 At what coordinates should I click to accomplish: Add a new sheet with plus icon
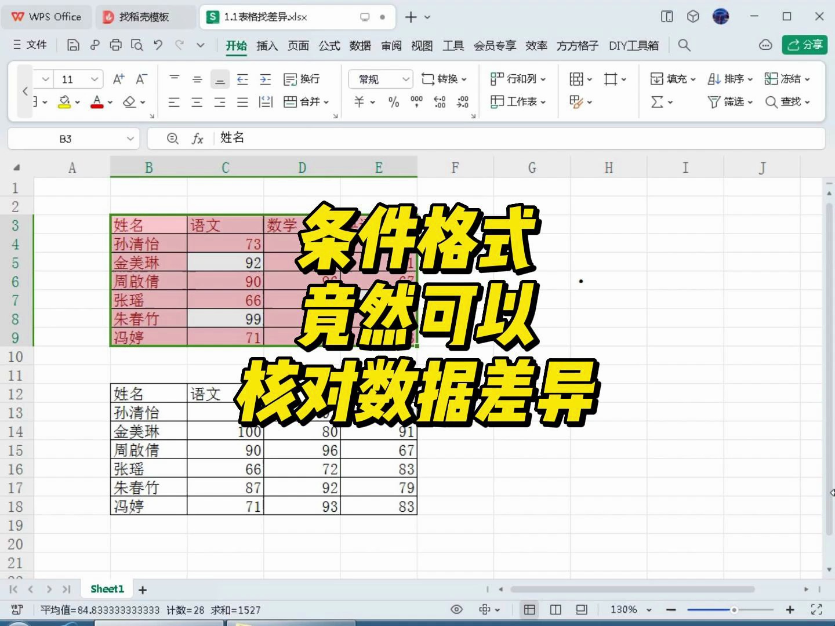143,589
